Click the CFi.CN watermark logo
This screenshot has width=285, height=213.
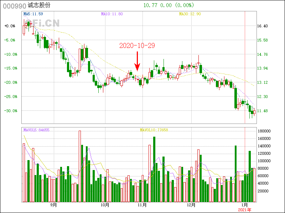42,23
